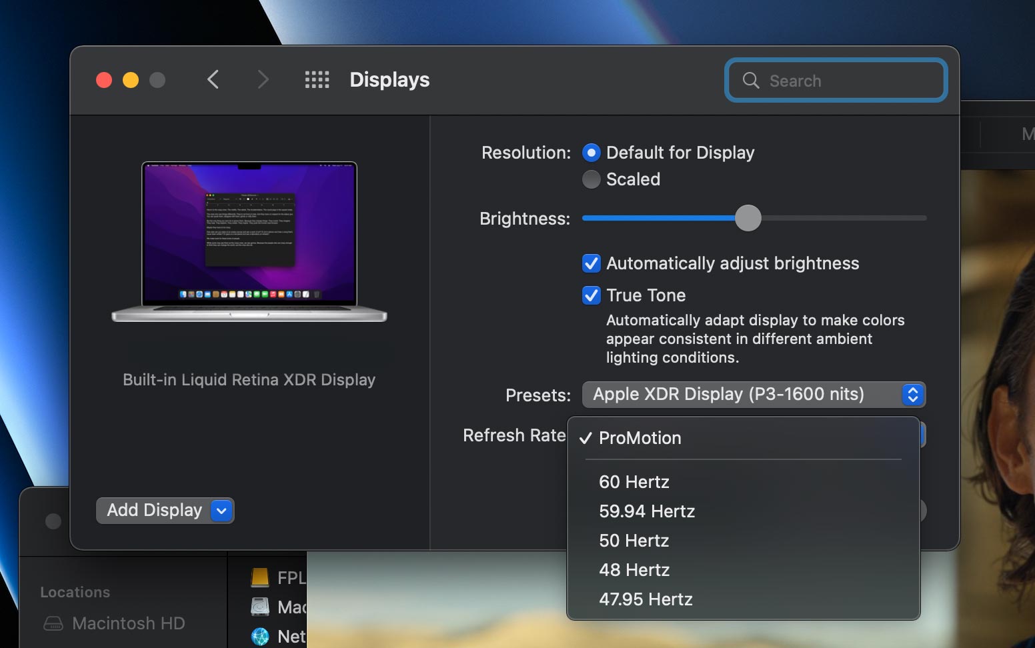Choose 48 Hertz refresh rate

click(x=744, y=570)
